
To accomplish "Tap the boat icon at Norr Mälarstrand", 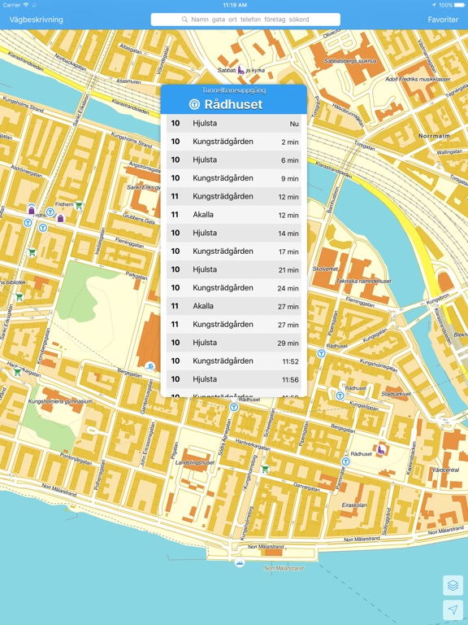I will tap(239, 562).
